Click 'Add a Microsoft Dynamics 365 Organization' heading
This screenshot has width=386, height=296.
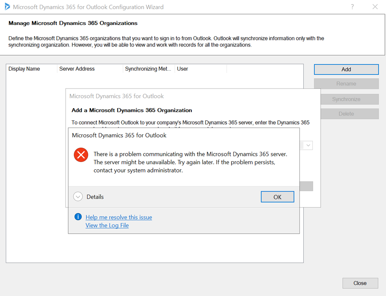point(132,110)
